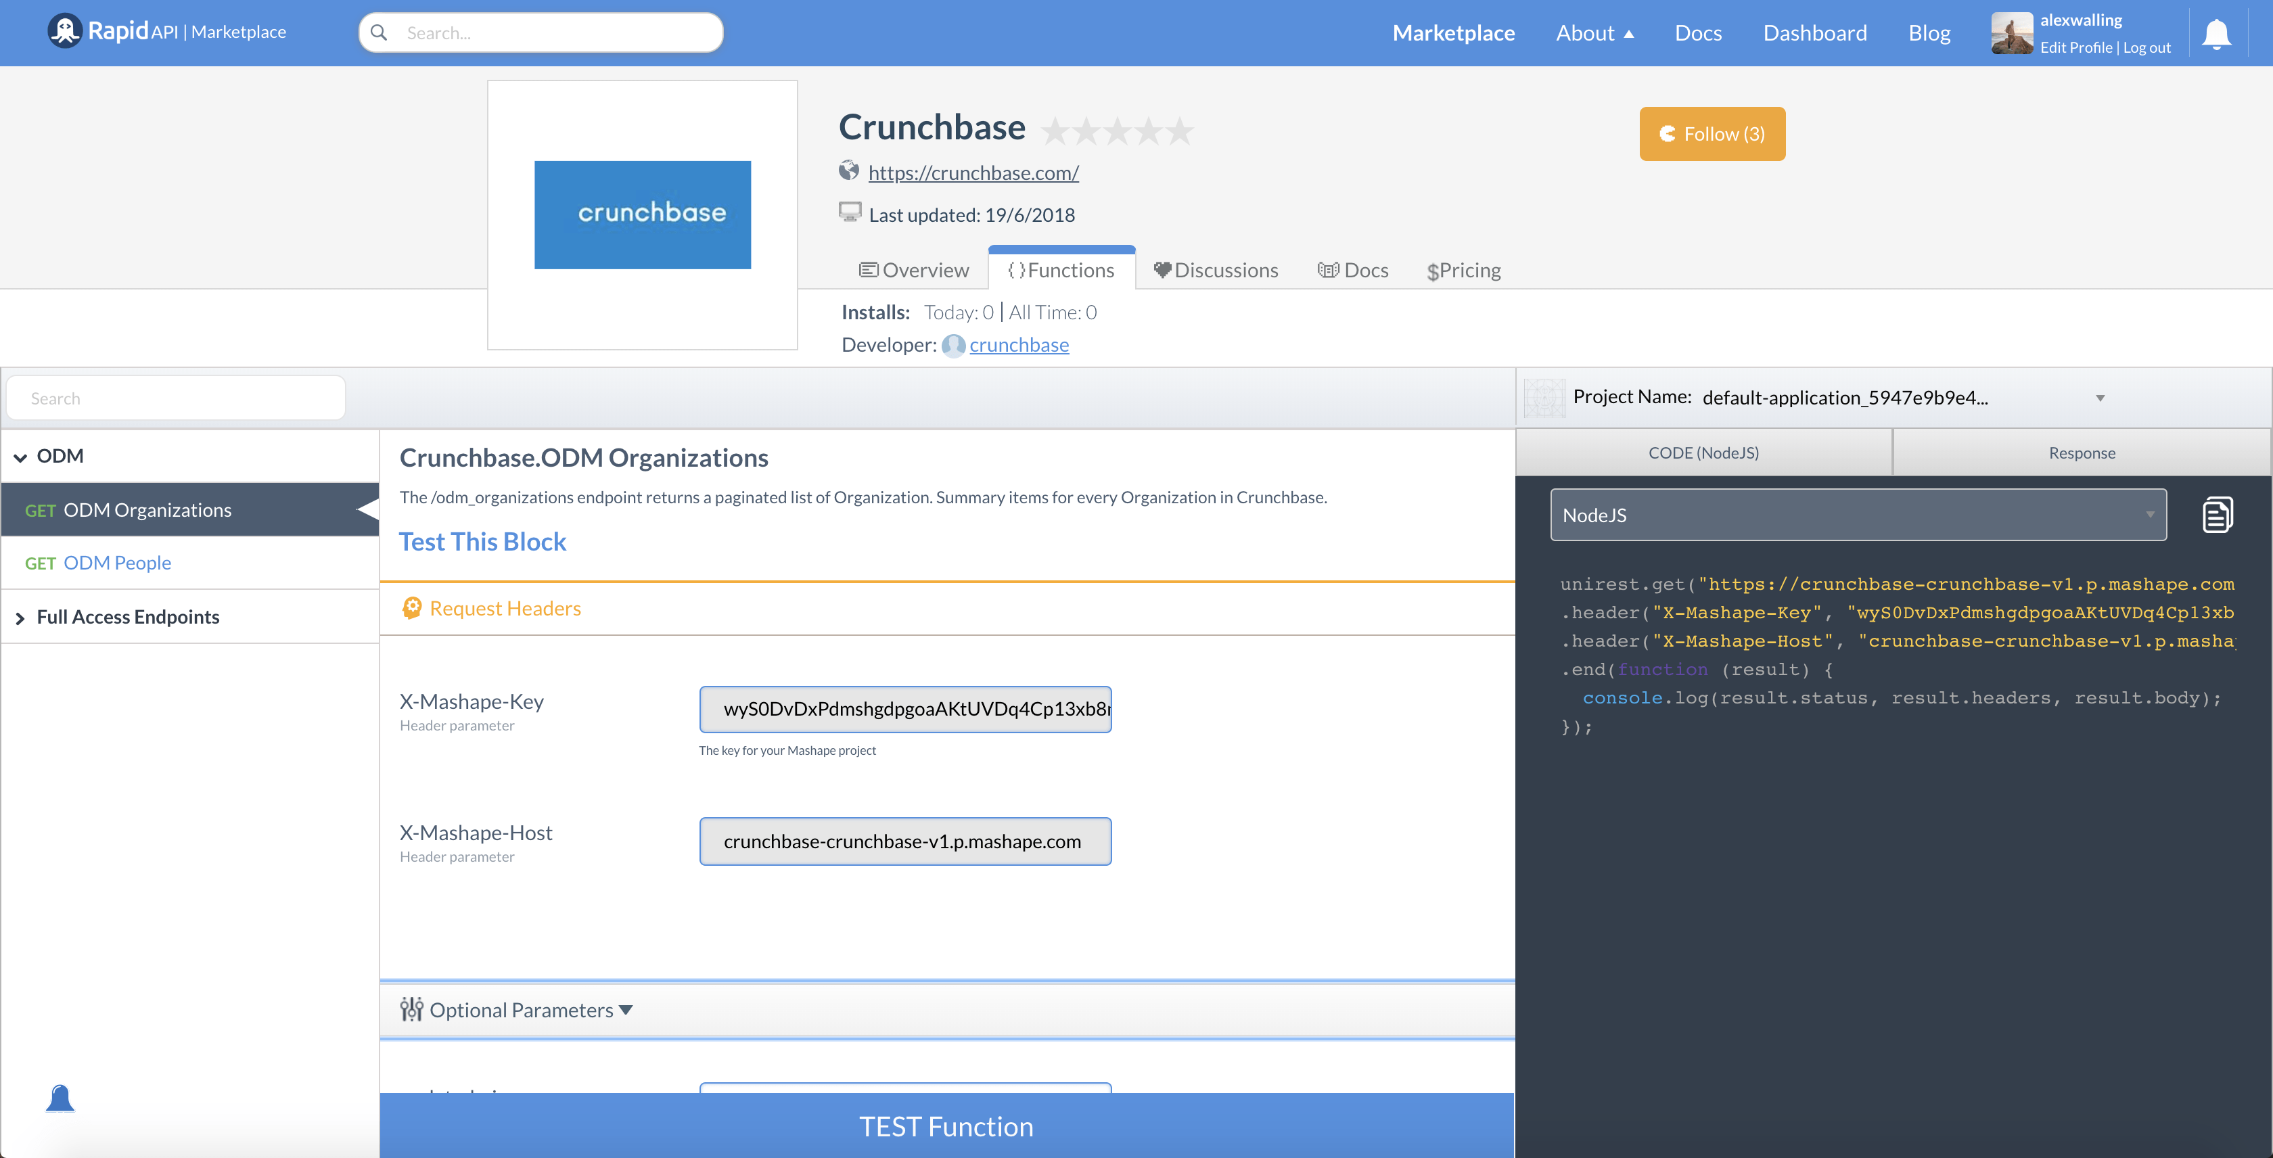Open the https://crunchbase.com/ link
Image resolution: width=2273 pixels, height=1158 pixels.
973,173
